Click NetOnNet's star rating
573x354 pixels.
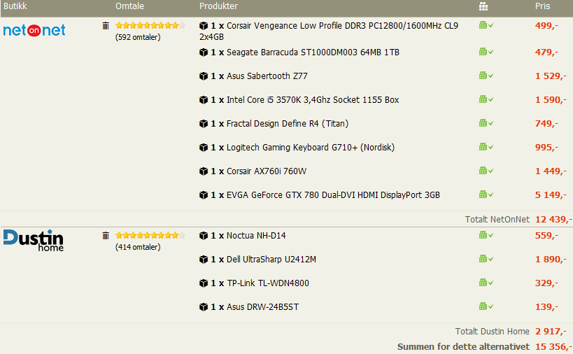click(150, 26)
